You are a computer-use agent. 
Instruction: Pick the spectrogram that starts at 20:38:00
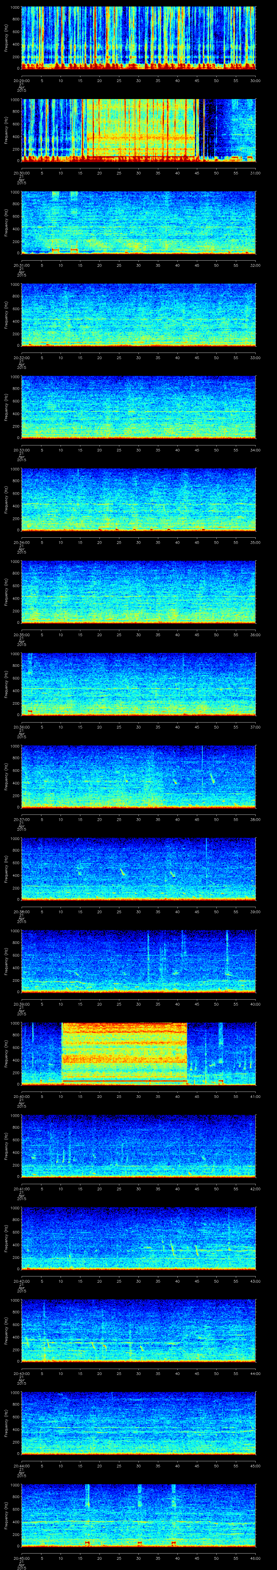138,869
